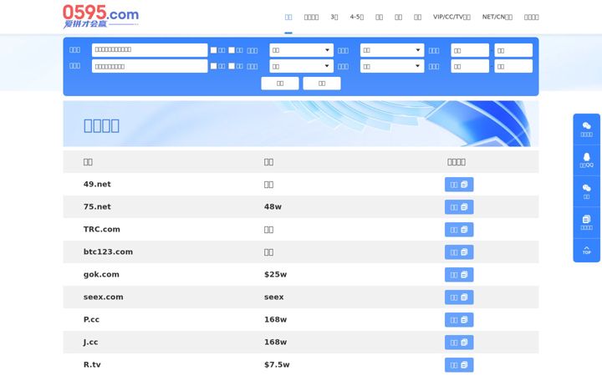Screen dimensions: 602x376
Task: Click the long text input in the second filter row
Action: (150, 66)
